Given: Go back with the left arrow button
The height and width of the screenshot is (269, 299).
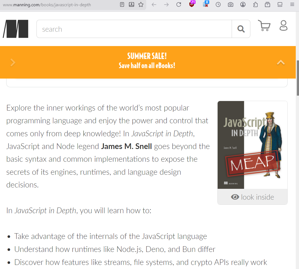Looking at the screenshot, I should point(154,4).
